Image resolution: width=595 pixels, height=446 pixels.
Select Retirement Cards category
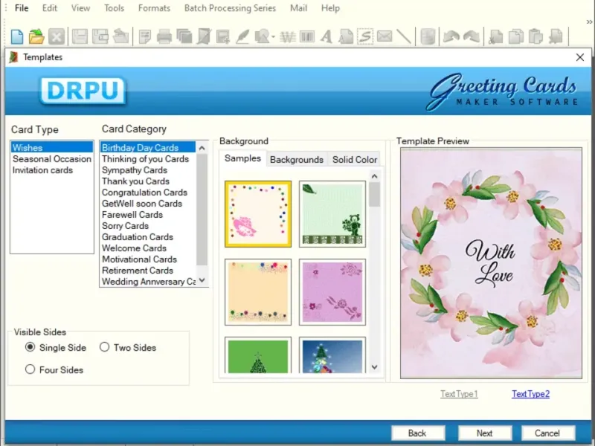click(148, 271)
